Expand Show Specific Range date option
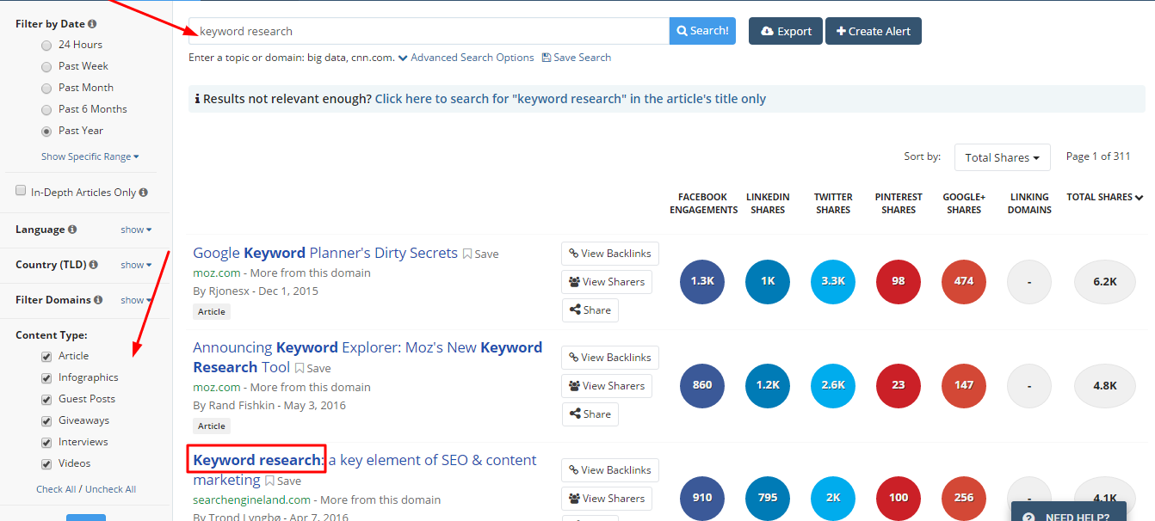This screenshot has height=521, width=1155. pos(90,156)
